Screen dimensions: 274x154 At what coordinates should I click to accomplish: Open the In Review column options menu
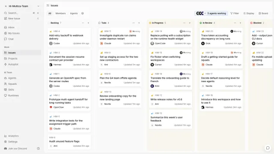235,23
